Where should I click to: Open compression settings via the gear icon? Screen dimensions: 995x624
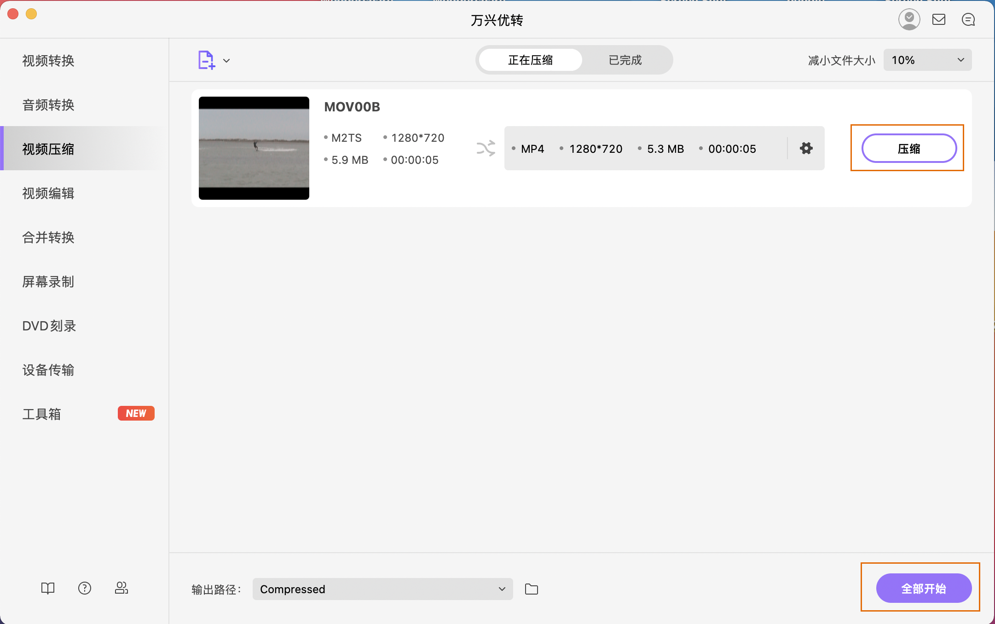(805, 148)
